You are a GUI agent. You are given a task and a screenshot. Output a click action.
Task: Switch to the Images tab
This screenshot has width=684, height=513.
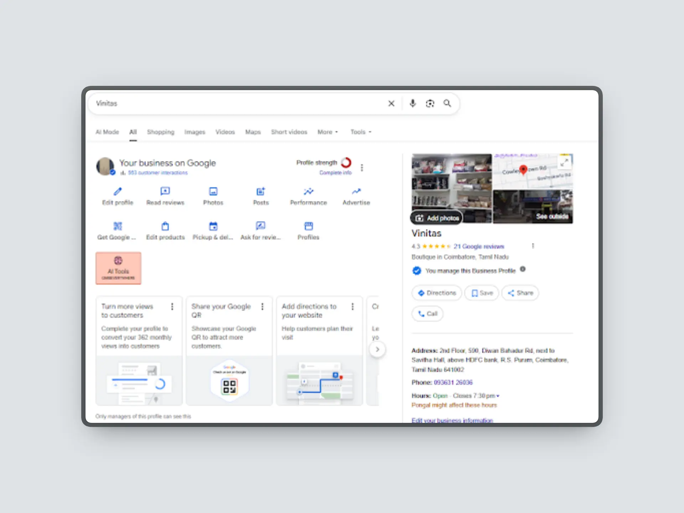[x=195, y=132]
